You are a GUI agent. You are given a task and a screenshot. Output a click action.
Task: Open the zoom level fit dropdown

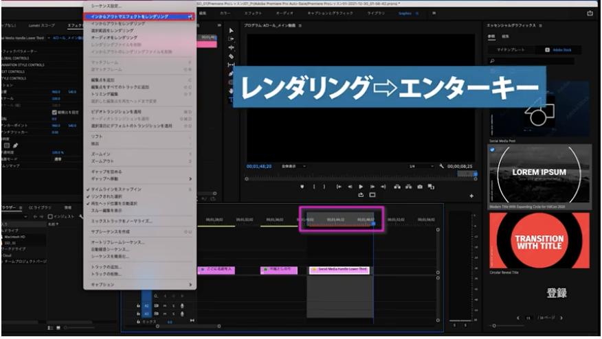(x=293, y=167)
